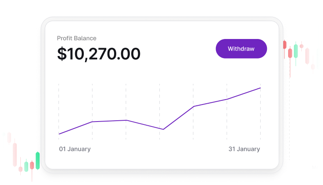
Task: Select the chart line's peak above 31 January
Action: click(x=260, y=88)
